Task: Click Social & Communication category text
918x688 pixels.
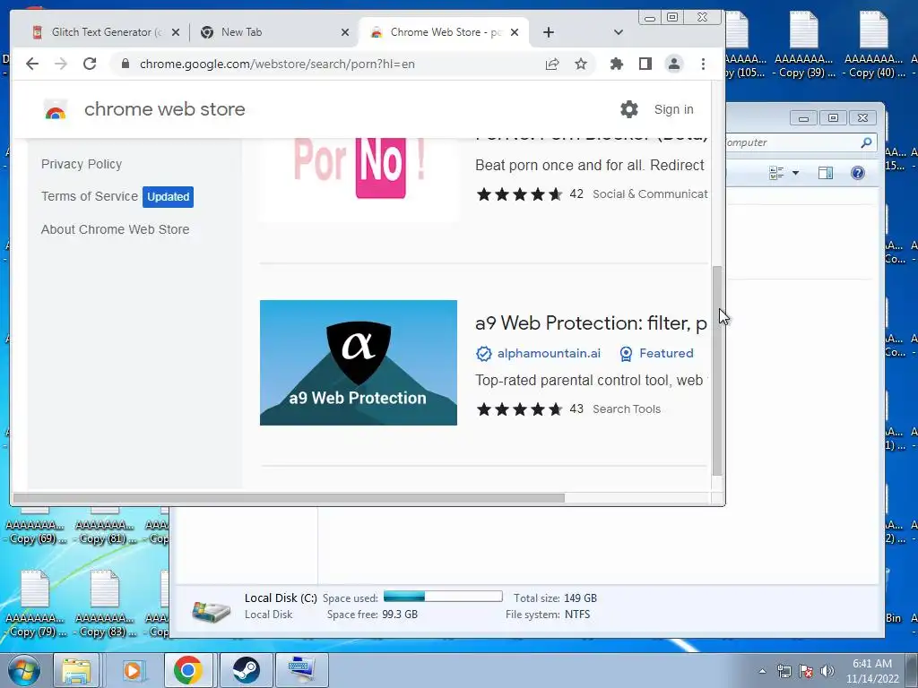Action: tap(650, 193)
